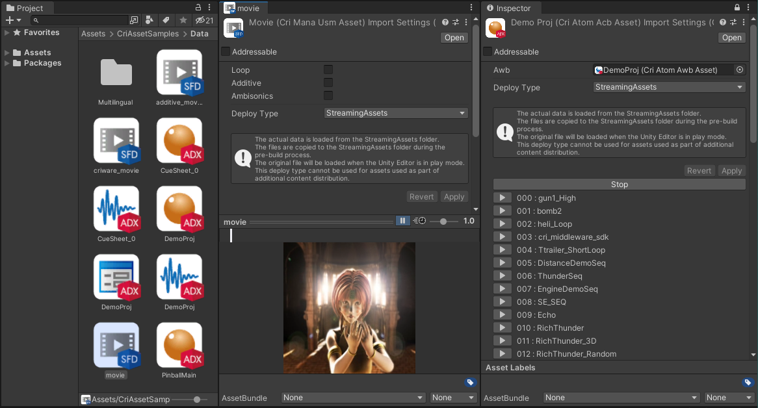Screen dimensions: 758x408
Task: Open Deploy Type dropdown in movie panel
Action: click(396, 113)
